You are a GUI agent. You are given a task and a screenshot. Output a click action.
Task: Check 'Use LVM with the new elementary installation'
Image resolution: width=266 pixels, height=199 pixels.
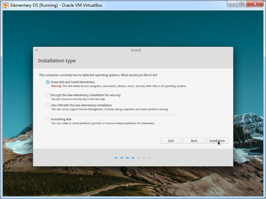[48, 105]
